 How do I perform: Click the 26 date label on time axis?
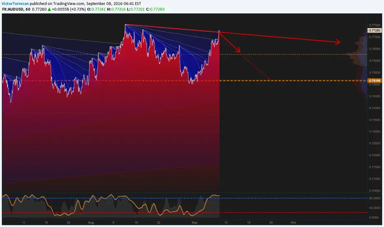click(x=271, y=222)
